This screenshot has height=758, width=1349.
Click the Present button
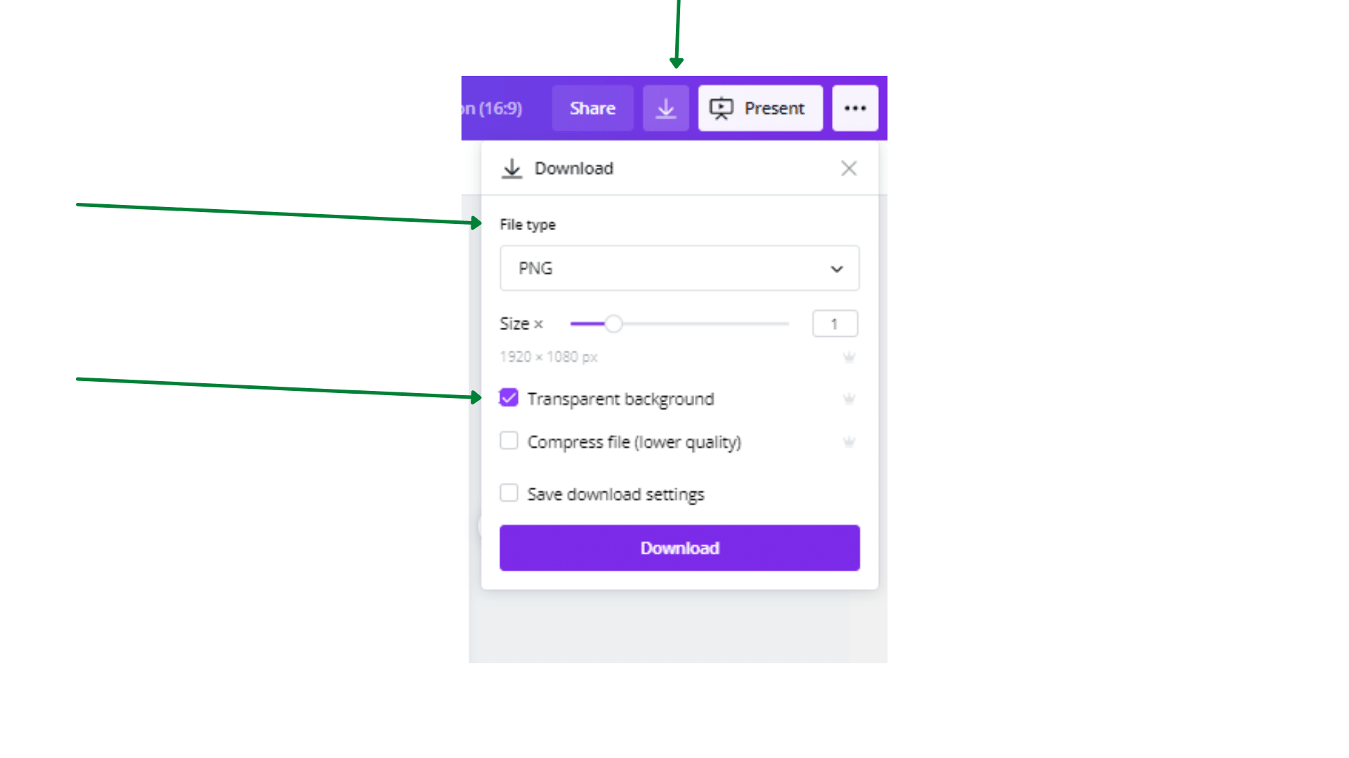pyautogui.click(x=760, y=108)
